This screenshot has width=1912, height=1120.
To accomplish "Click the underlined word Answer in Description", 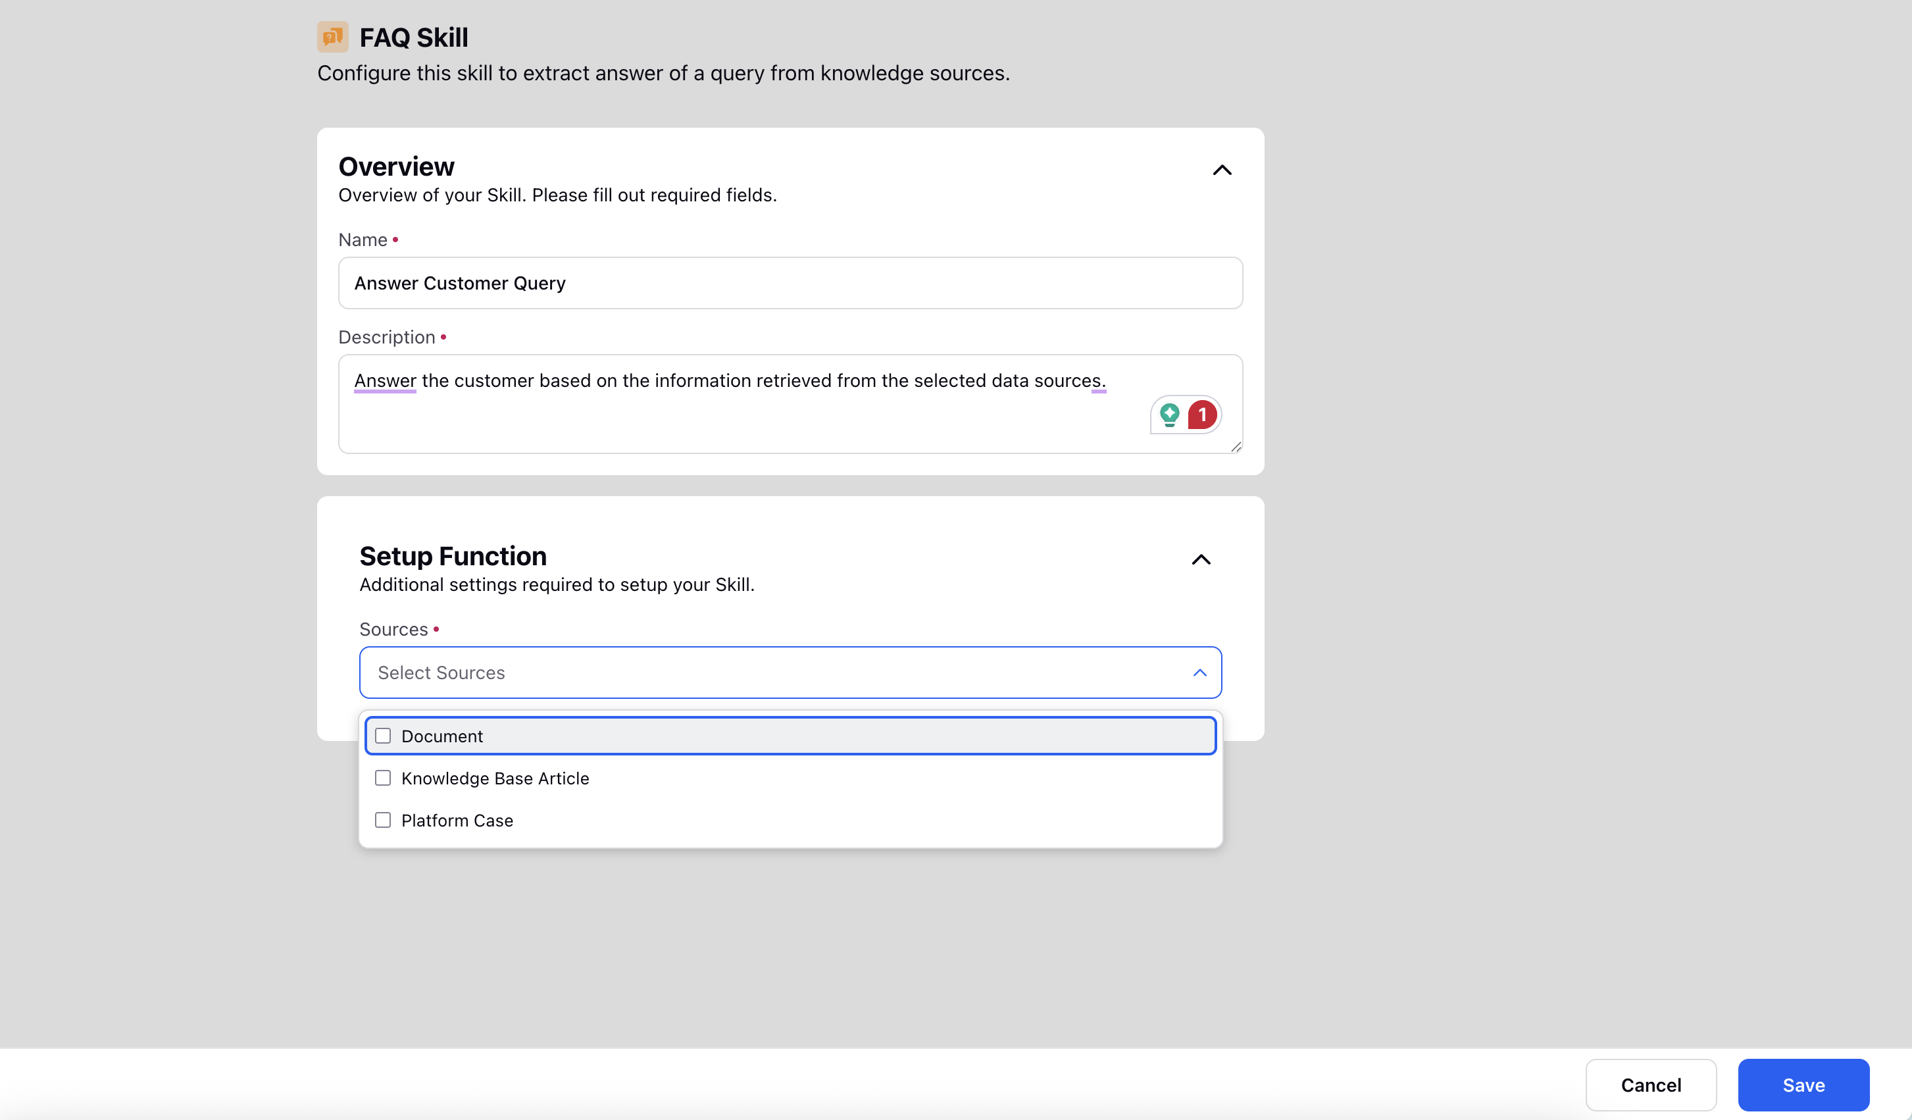I will click(385, 381).
